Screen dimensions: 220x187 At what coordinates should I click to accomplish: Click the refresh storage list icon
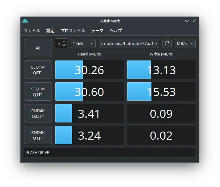tap(167, 43)
